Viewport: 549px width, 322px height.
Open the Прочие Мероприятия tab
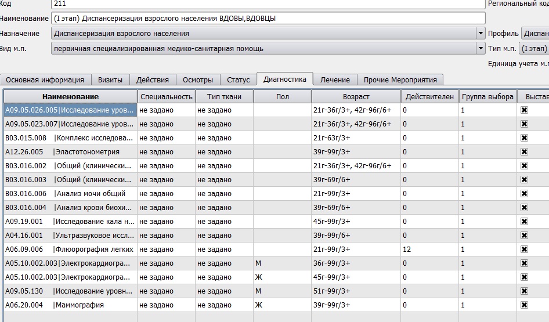[400, 80]
